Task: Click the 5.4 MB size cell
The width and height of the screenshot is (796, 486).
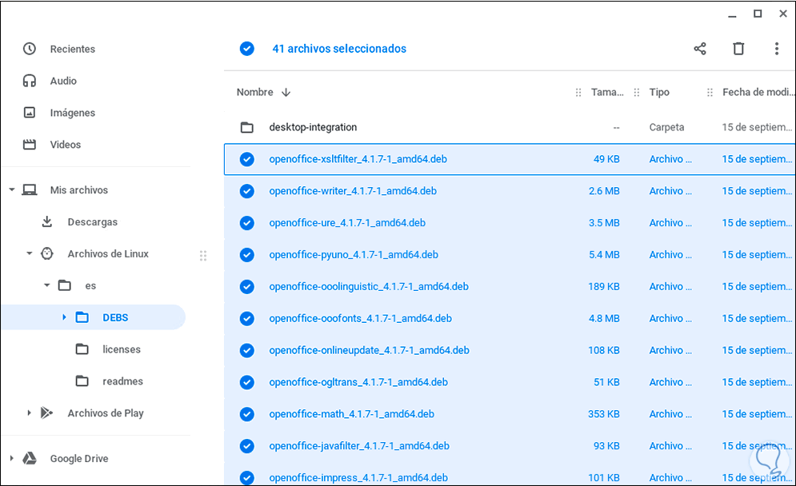Action: coord(604,255)
